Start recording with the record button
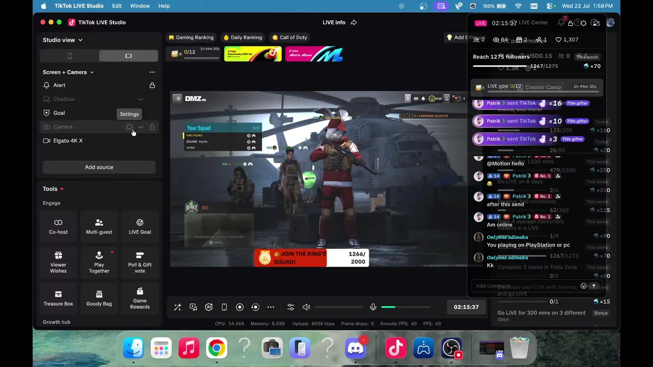The height and width of the screenshot is (367, 653). pos(240,307)
